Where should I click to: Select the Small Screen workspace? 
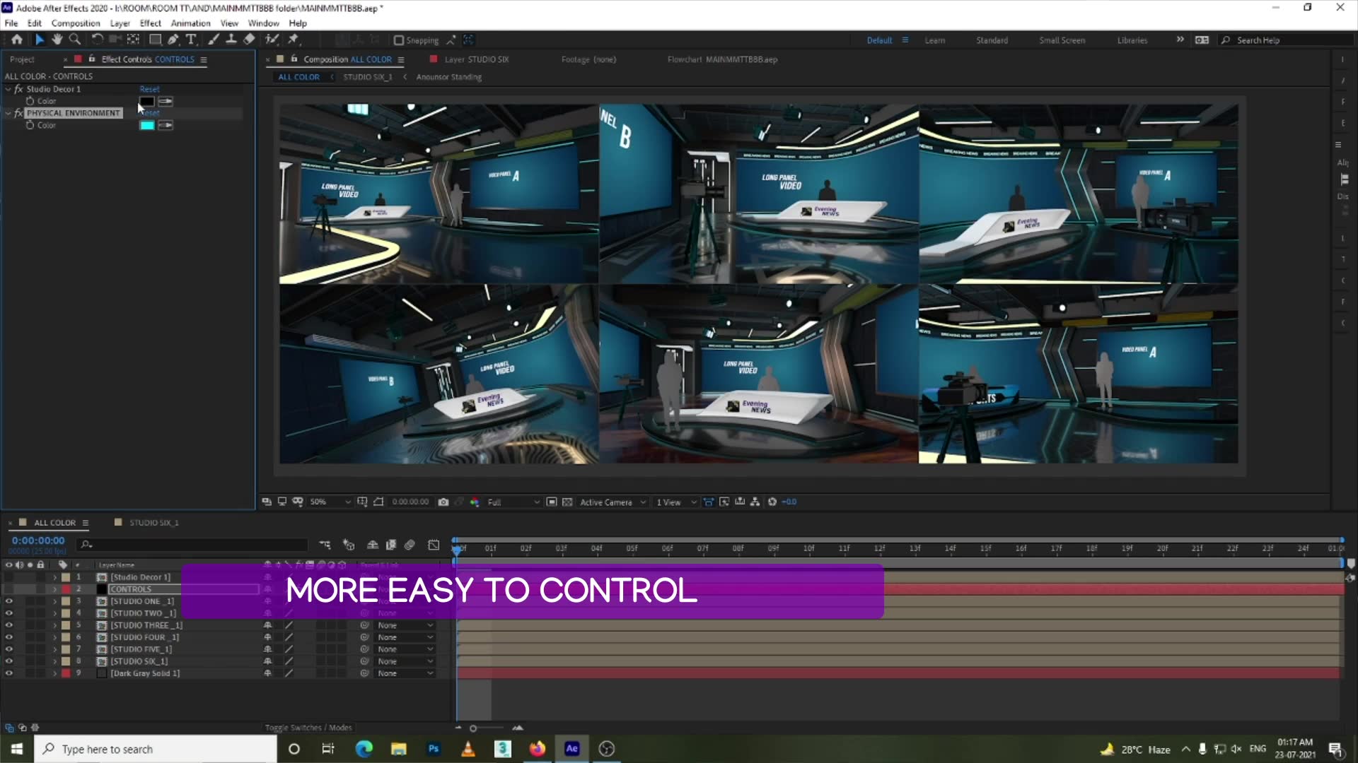click(1062, 40)
